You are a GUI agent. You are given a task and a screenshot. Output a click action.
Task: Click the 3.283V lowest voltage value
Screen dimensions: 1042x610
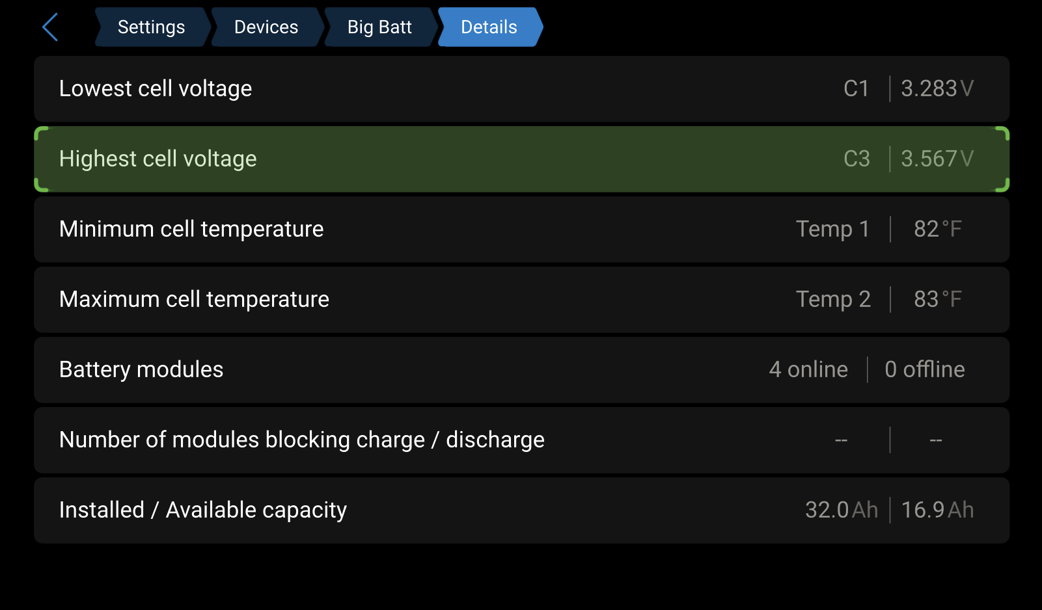coord(937,88)
